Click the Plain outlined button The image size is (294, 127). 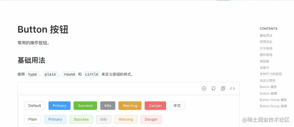click(33, 119)
